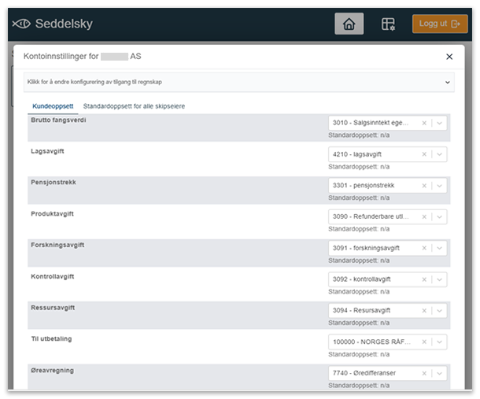Remove the Pensjonstrekk selected account

tap(425, 186)
